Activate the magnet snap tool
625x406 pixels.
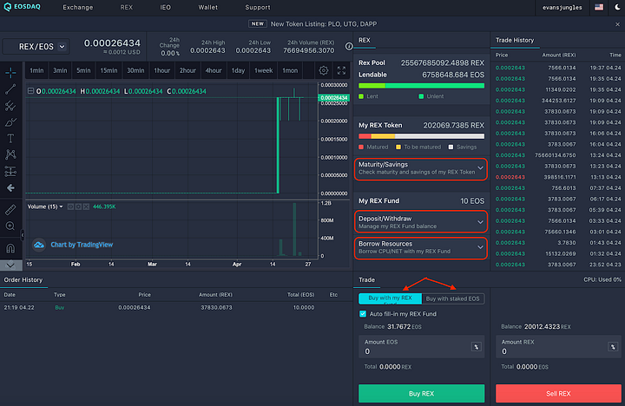[10, 250]
